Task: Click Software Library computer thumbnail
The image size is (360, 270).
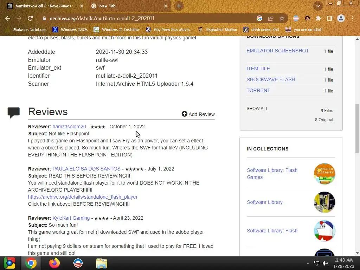Action: click(324, 202)
